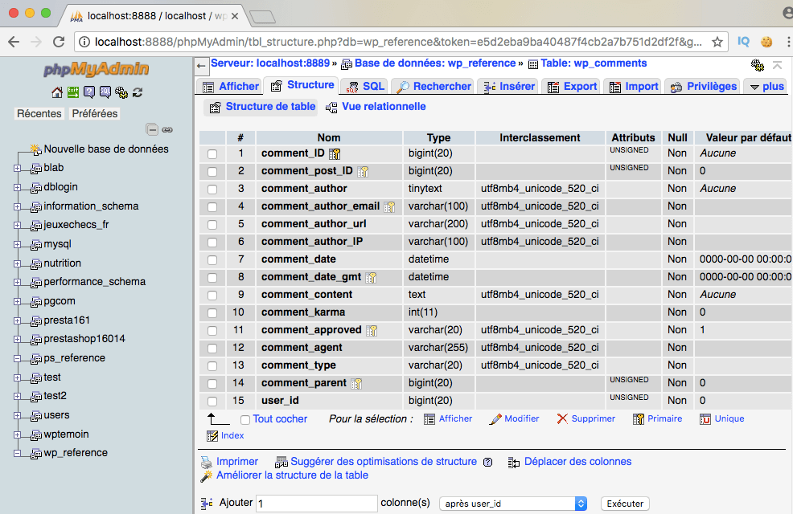The image size is (793, 514).
Task: Click the phpMyAdmin logo
Action: click(96, 69)
